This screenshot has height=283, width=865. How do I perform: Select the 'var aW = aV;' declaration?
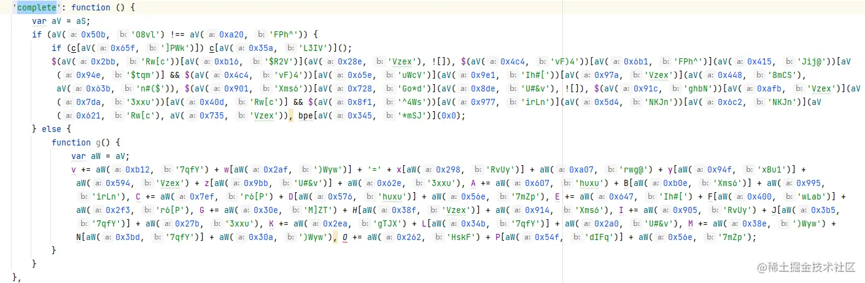[x=101, y=156]
